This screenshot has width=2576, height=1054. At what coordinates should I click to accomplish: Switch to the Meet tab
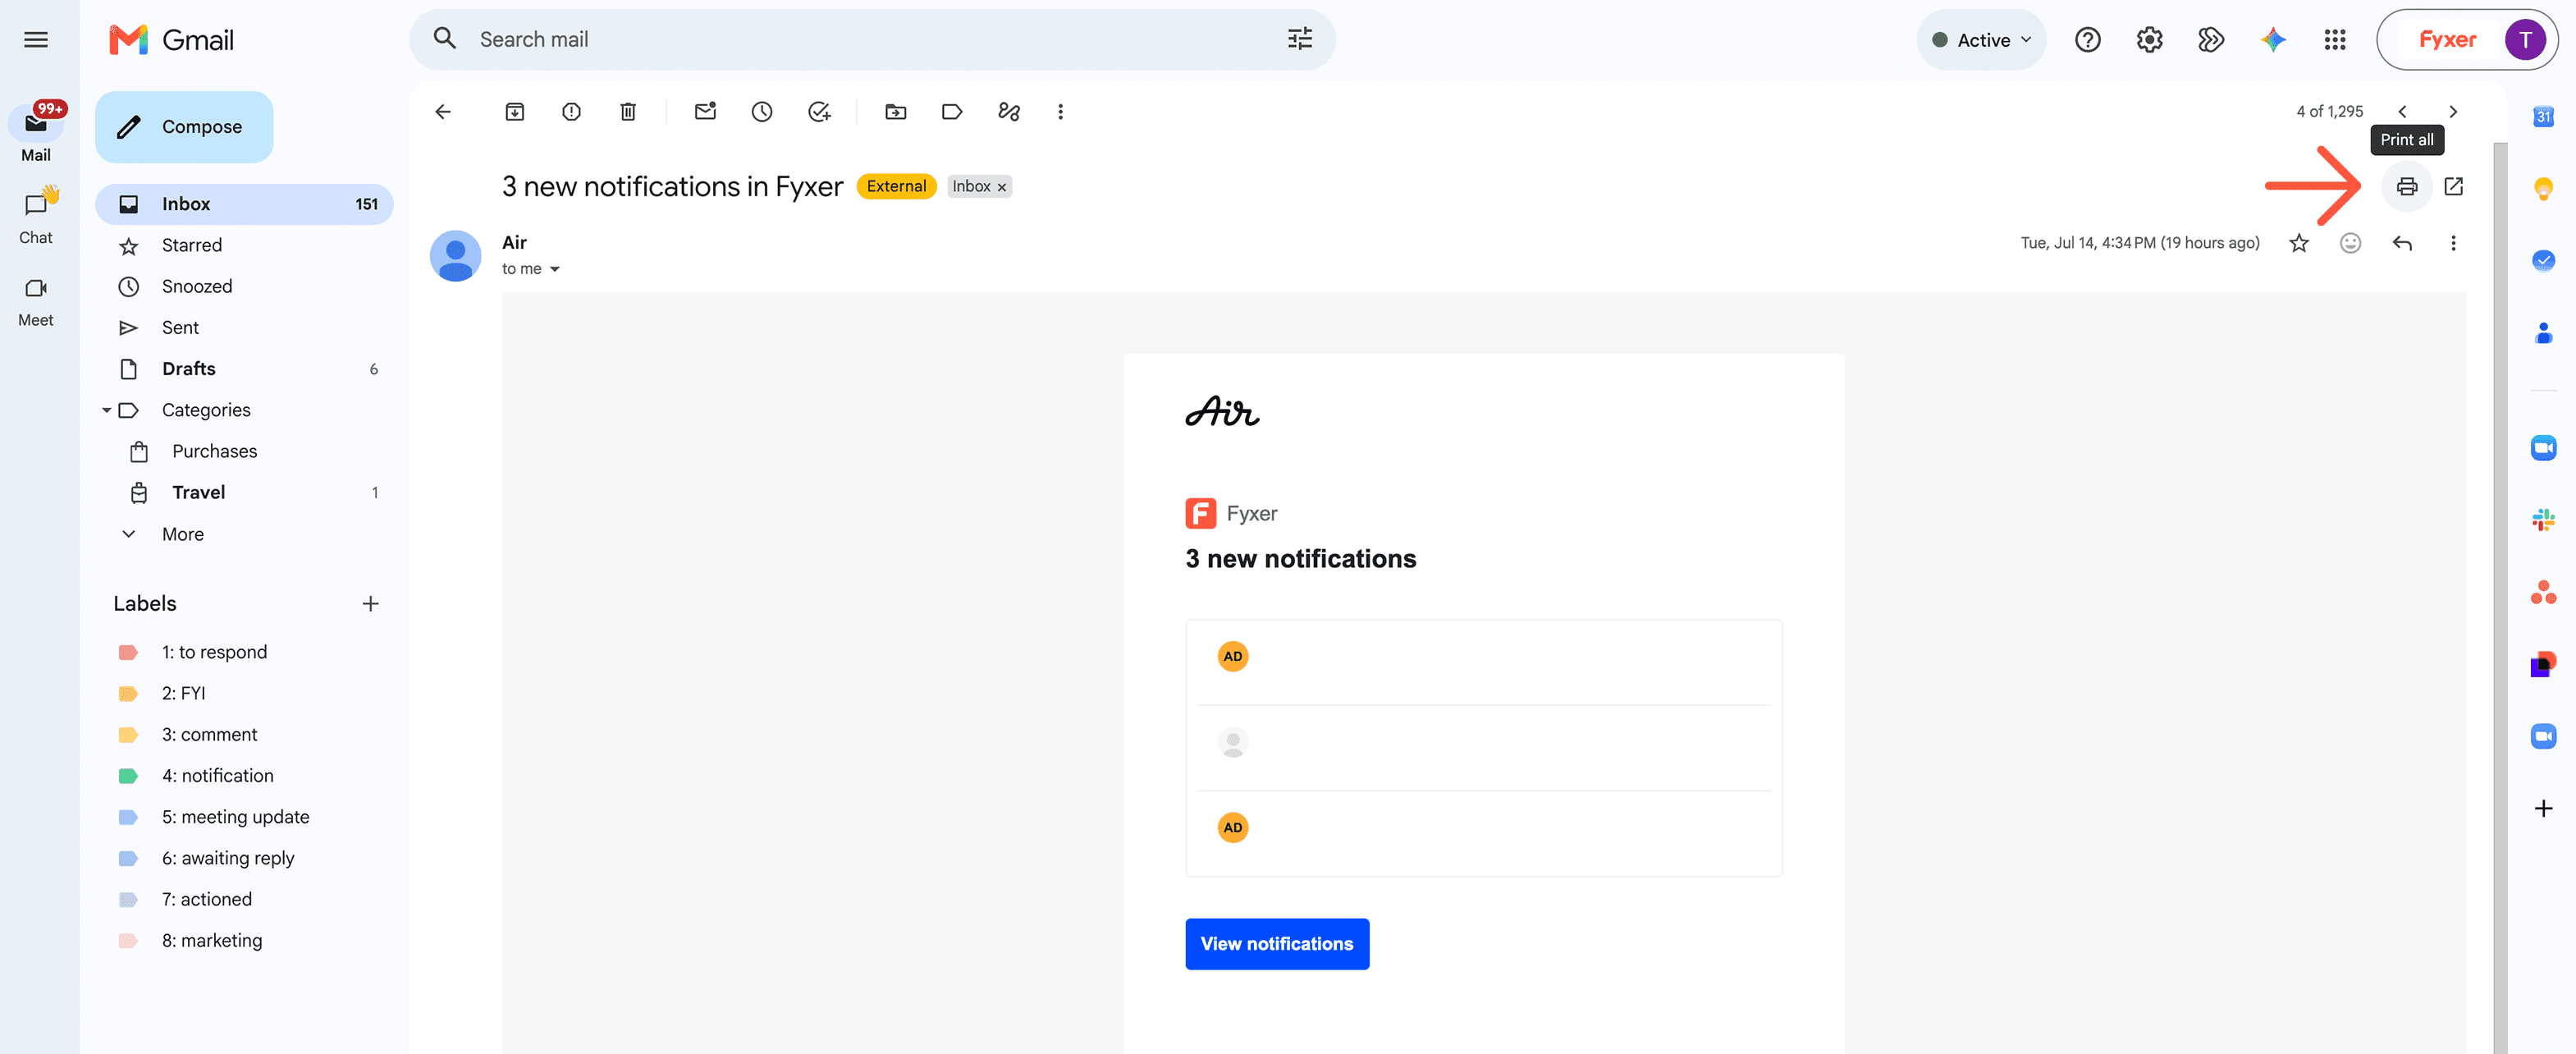36,301
